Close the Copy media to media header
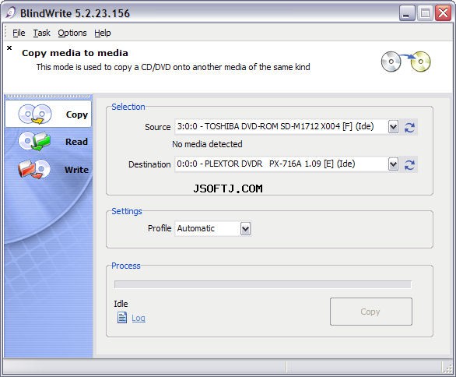The height and width of the screenshot is (377, 456). (9, 48)
